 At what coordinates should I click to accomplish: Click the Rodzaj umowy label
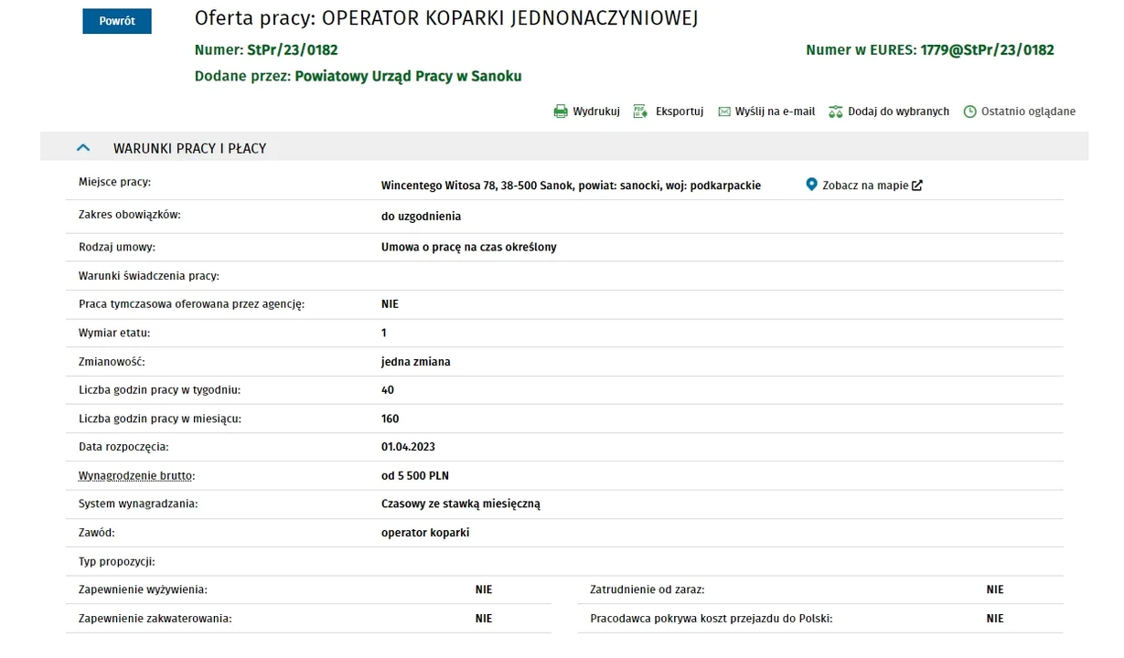tap(117, 248)
